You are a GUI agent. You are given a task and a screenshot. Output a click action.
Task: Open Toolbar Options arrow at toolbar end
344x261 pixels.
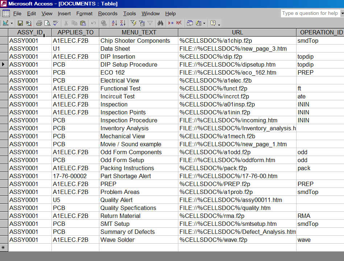pos(219,25)
